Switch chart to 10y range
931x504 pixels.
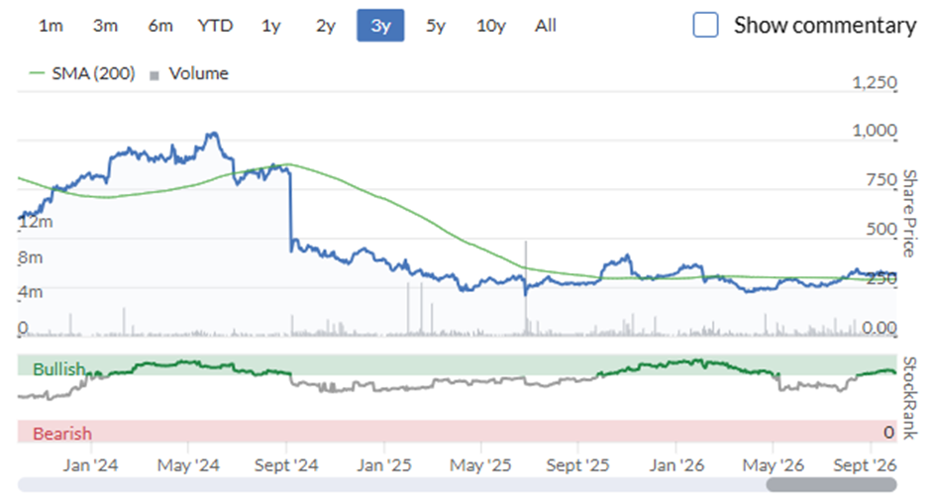tap(491, 26)
